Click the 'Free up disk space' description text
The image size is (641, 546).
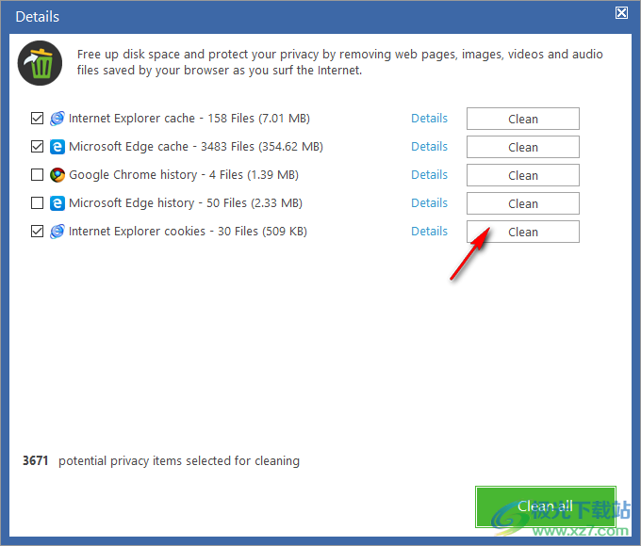click(x=339, y=62)
